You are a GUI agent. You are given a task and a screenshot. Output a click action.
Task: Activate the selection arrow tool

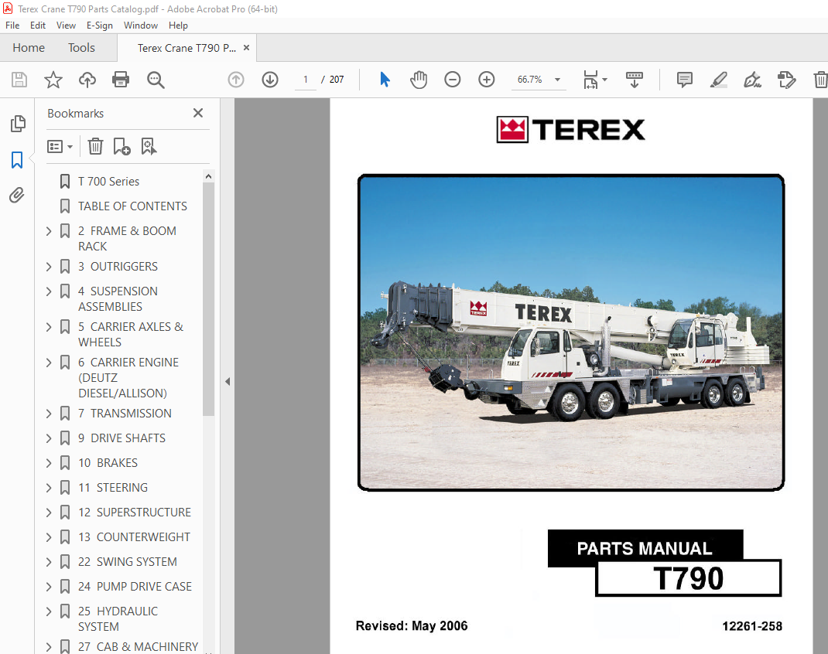[385, 80]
